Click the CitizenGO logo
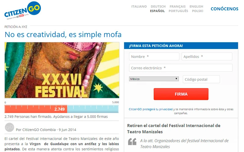244x152 pixels. [23, 11]
